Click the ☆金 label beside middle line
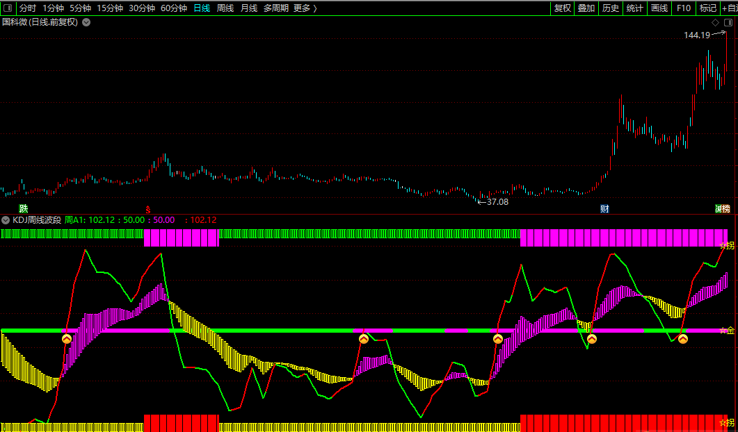The height and width of the screenshot is (432, 738). coord(727,331)
